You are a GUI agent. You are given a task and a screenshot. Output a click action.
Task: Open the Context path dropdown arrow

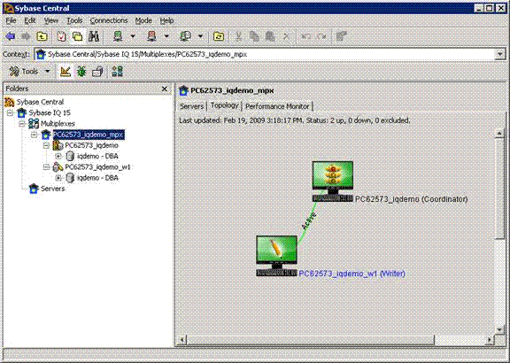499,54
